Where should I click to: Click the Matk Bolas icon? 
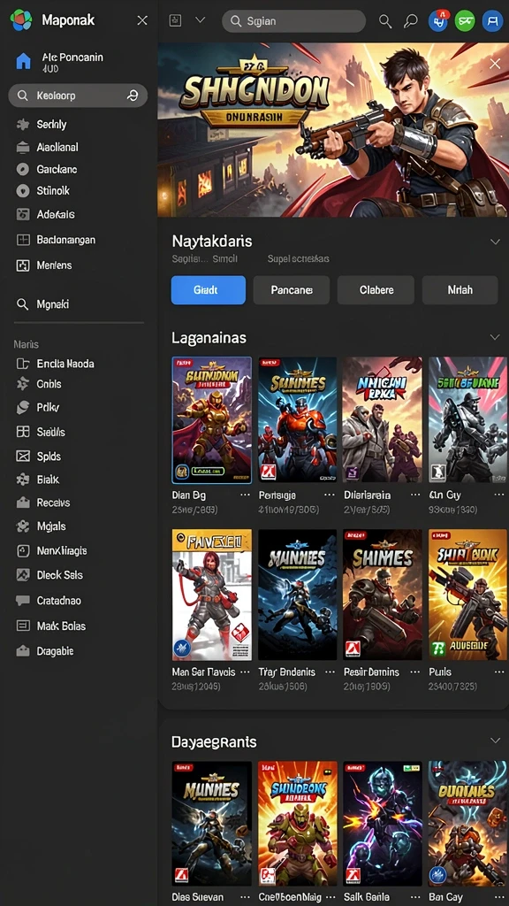point(22,626)
